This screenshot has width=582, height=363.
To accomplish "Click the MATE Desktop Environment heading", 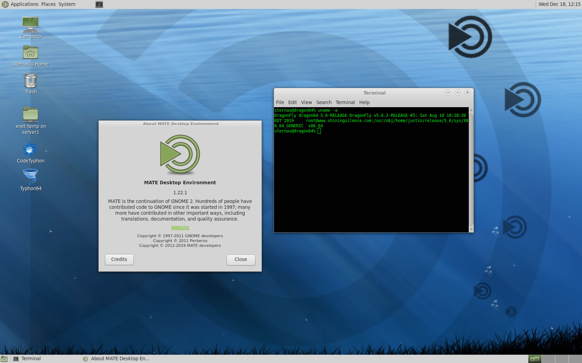I will (180, 183).
